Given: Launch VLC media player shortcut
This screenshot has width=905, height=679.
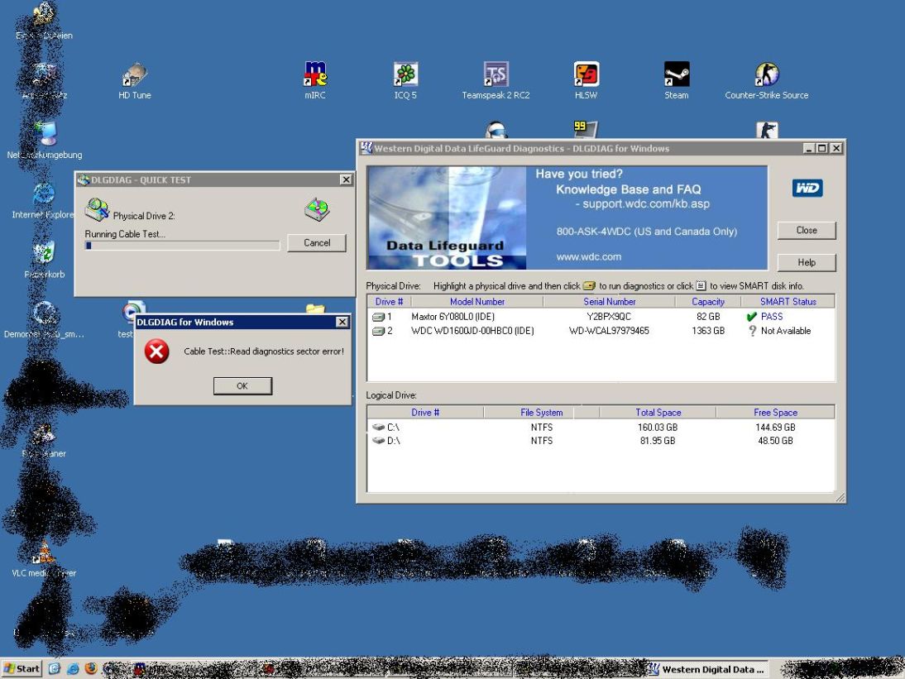Looking at the screenshot, I should click(x=44, y=560).
